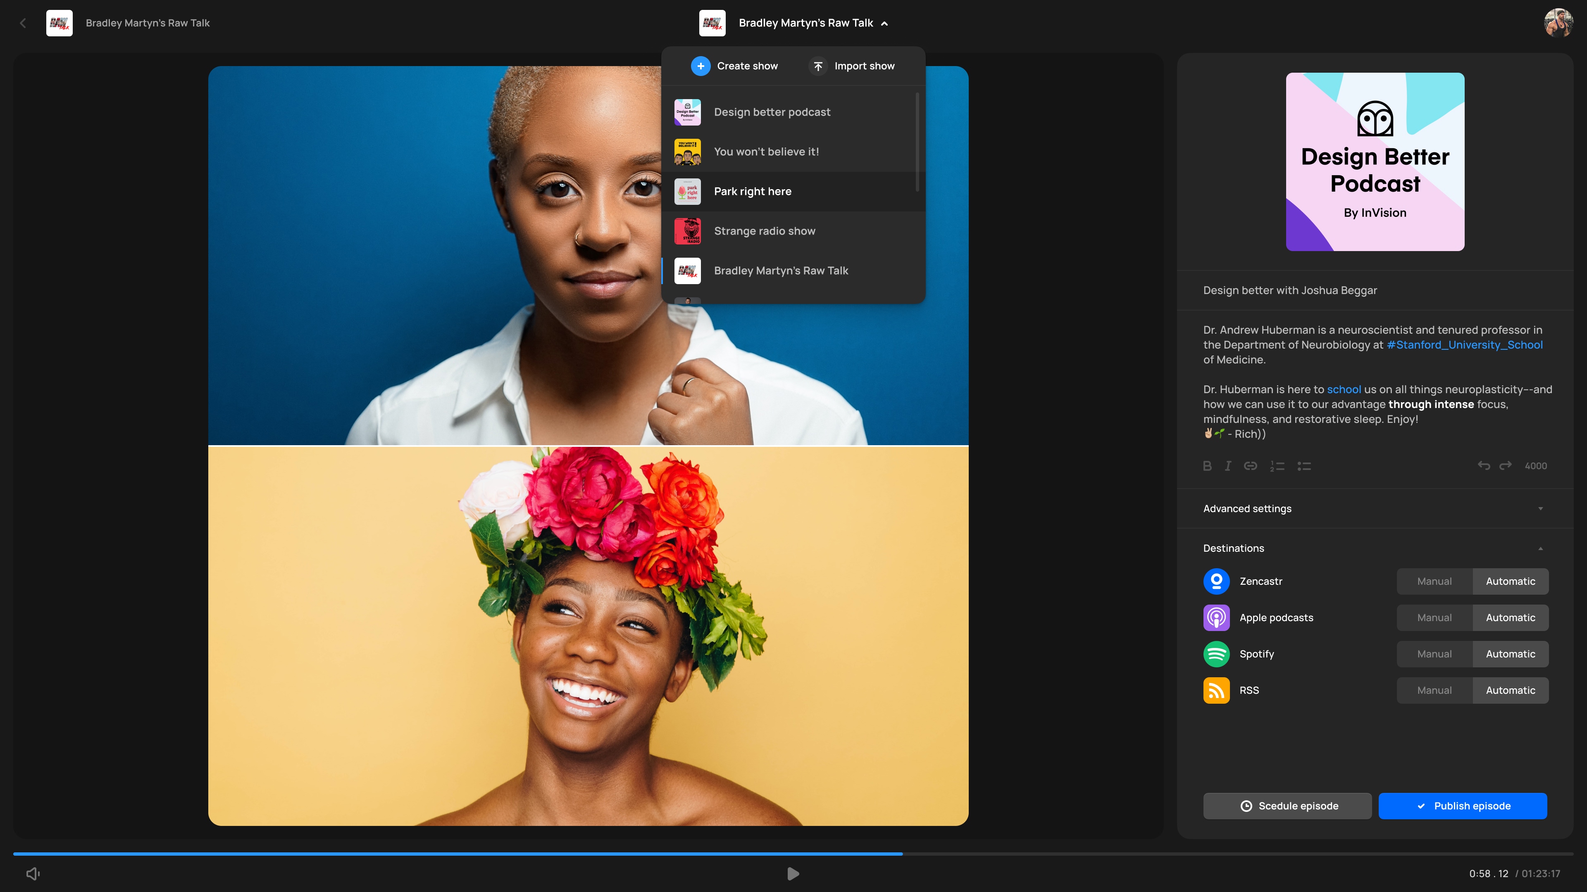Mute audio with the speaker icon
1587x892 pixels.
(33, 873)
